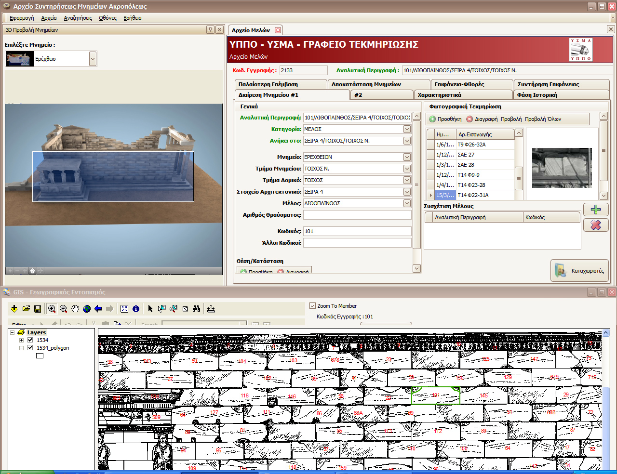Viewport: 617px width, 474px height.
Task: Switch to Συντήρηση Επιφάνειας tab
Action: [561, 84]
